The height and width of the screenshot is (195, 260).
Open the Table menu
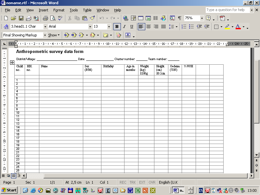pyautogui.click(x=87, y=10)
